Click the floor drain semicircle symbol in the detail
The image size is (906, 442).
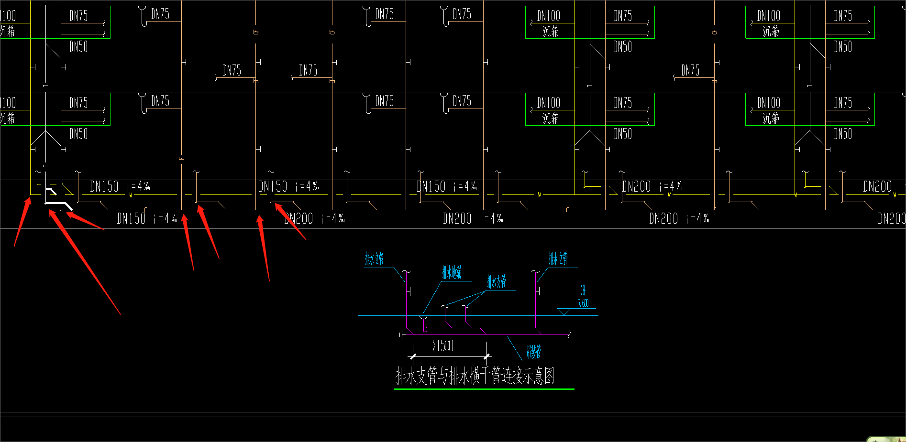click(x=423, y=317)
